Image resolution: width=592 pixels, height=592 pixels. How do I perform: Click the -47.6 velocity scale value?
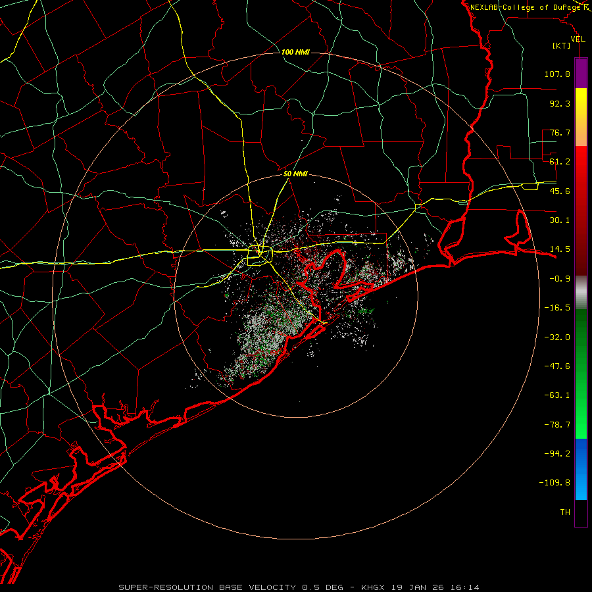(x=557, y=366)
